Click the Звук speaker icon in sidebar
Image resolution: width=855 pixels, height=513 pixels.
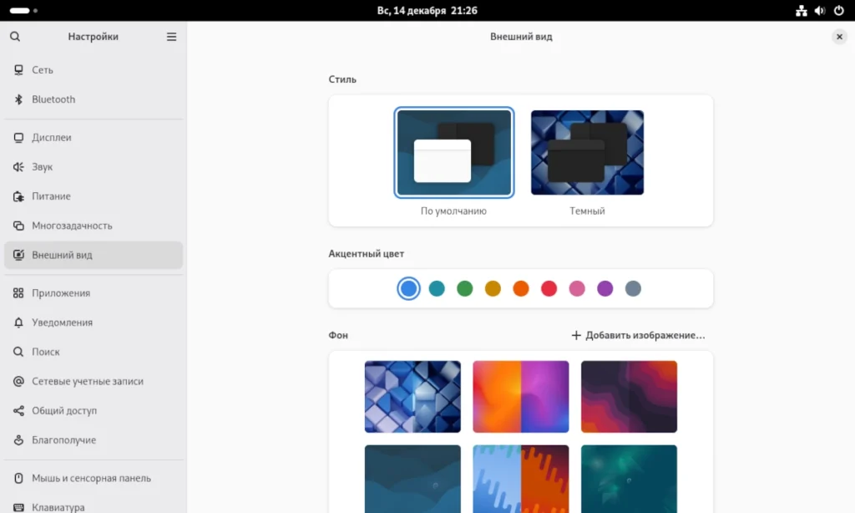18,167
